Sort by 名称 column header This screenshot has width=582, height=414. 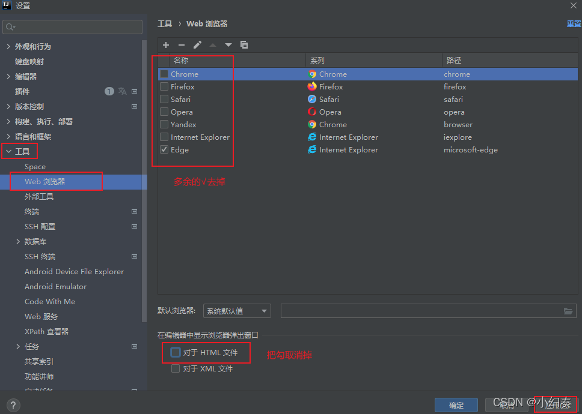[237, 60]
